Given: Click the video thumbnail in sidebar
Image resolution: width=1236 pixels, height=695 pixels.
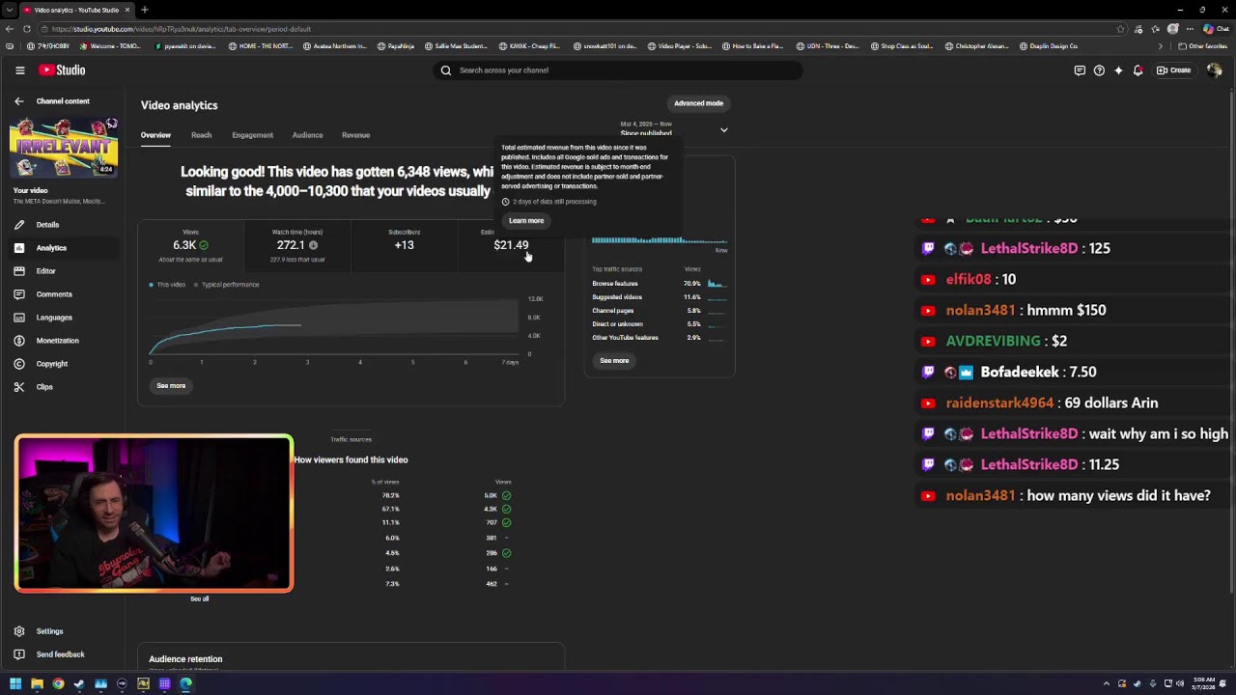Looking at the screenshot, I should tap(64, 147).
